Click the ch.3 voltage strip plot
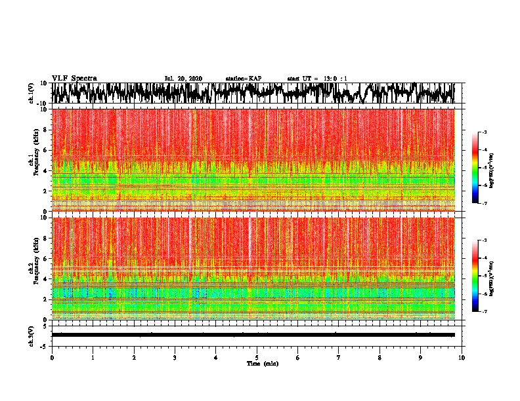 tap(257, 336)
